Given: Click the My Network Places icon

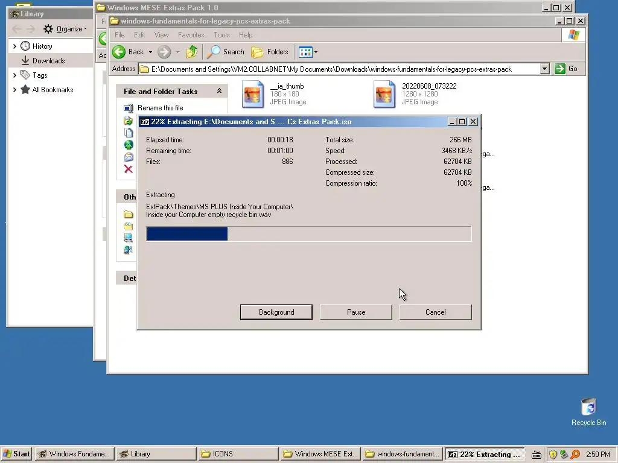Looking at the screenshot, I should click(129, 250).
